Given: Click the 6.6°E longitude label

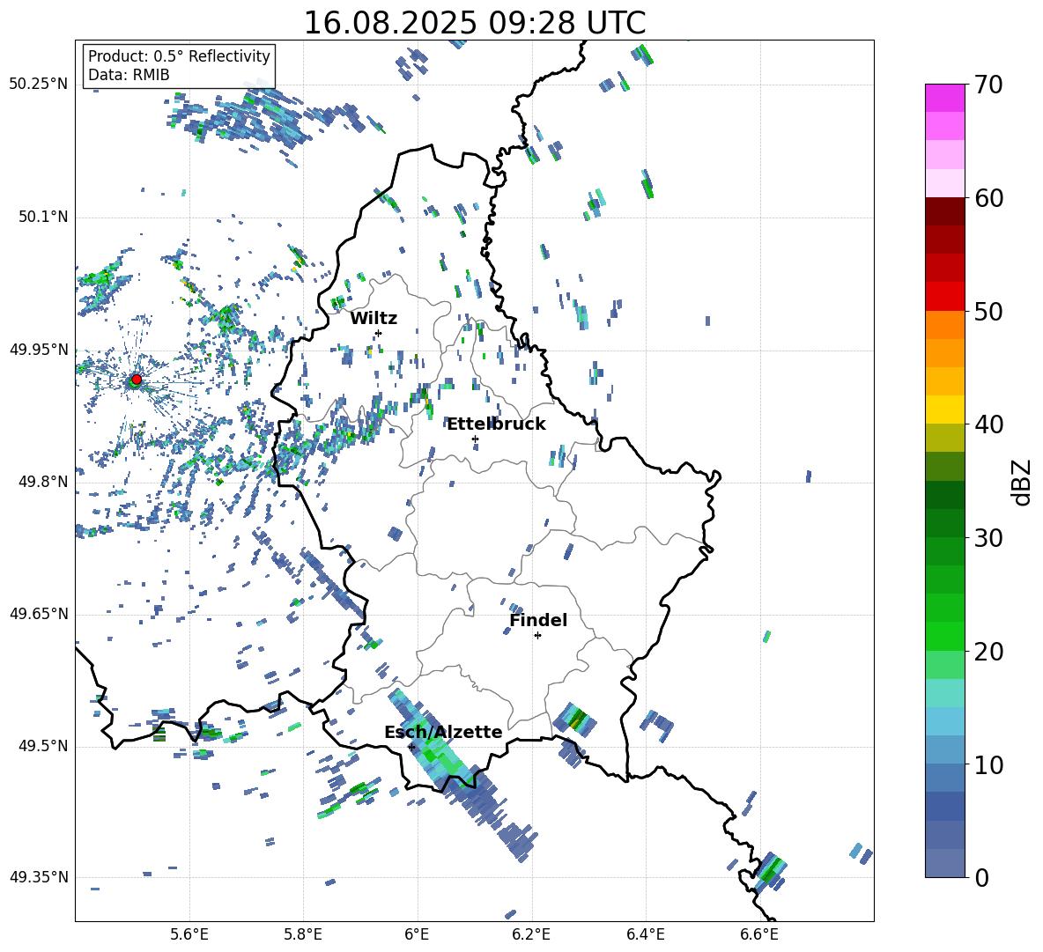Looking at the screenshot, I should coord(759,935).
